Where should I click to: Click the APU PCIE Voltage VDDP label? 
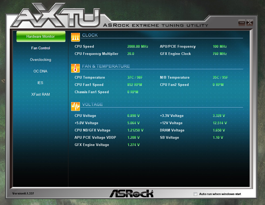tap(95, 137)
